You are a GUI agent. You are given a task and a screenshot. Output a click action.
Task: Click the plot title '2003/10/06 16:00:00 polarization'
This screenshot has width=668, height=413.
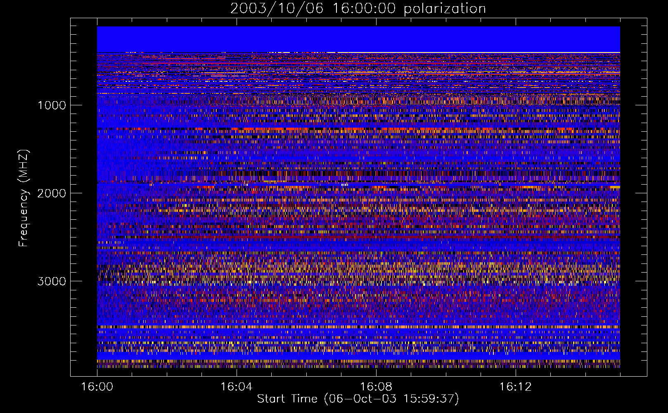tap(358, 9)
